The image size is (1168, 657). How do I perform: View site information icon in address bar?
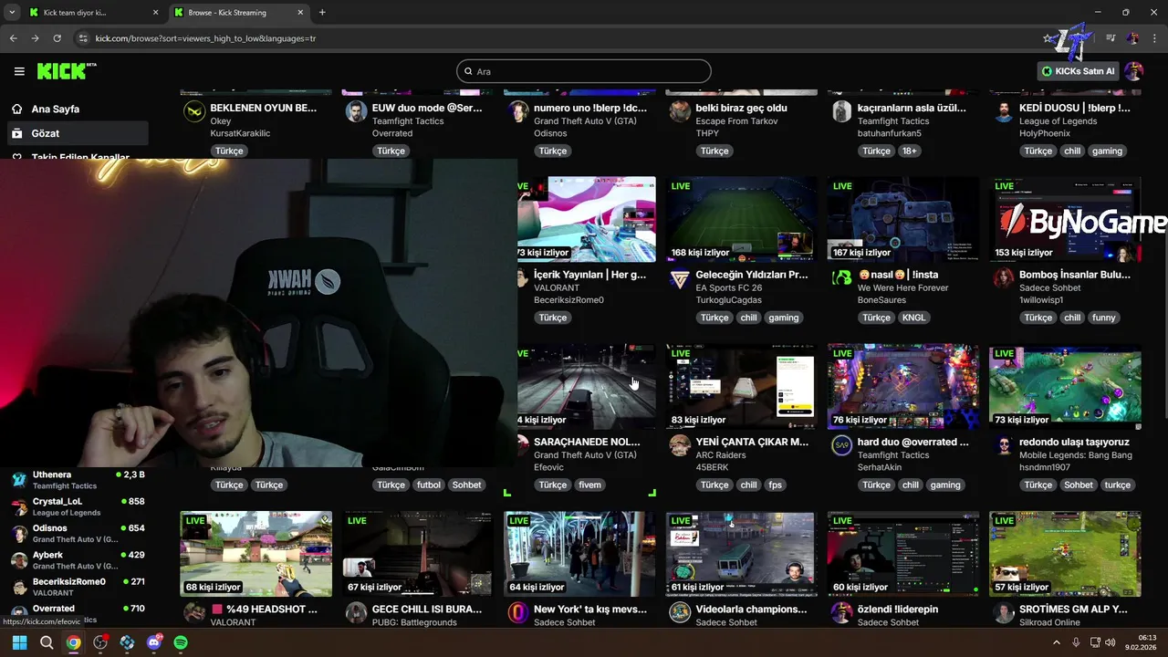tap(83, 38)
